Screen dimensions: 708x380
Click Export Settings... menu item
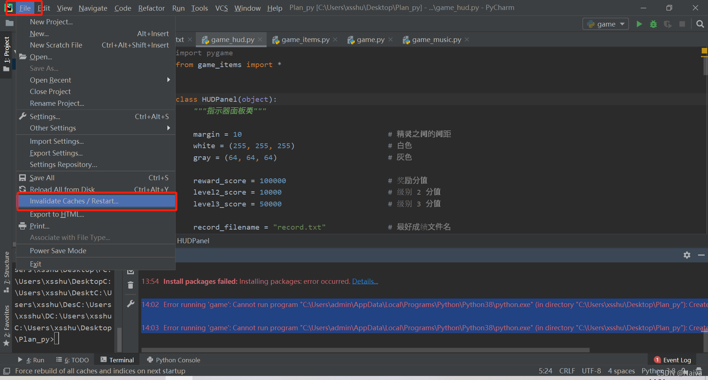[96, 153]
